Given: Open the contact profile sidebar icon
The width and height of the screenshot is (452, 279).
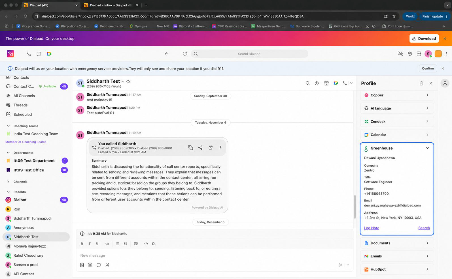Looking at the screenshot, I should (x=445, y=83).
